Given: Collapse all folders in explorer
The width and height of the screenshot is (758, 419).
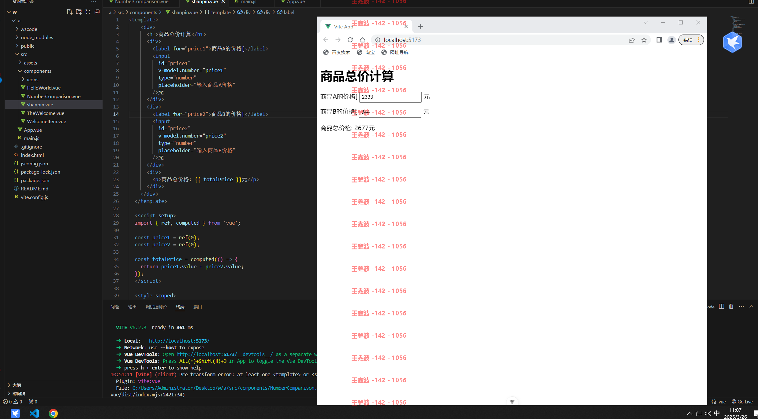Looking at the screenshot, I should pos(97,12).
